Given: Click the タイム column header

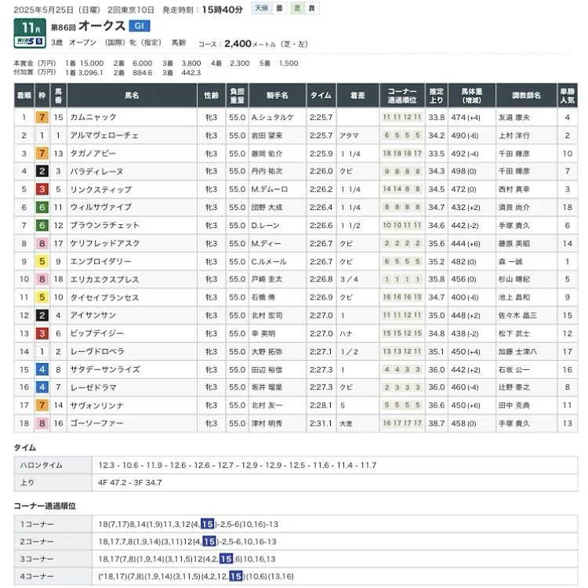Looking at the screenshot, I should tap(321, 96).
